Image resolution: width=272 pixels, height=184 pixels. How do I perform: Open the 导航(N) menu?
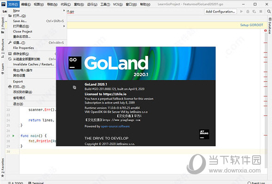coord(52,4)
